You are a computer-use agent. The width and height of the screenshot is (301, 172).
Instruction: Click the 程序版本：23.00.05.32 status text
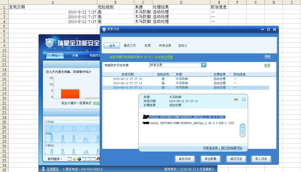click(x=189, y=169)
